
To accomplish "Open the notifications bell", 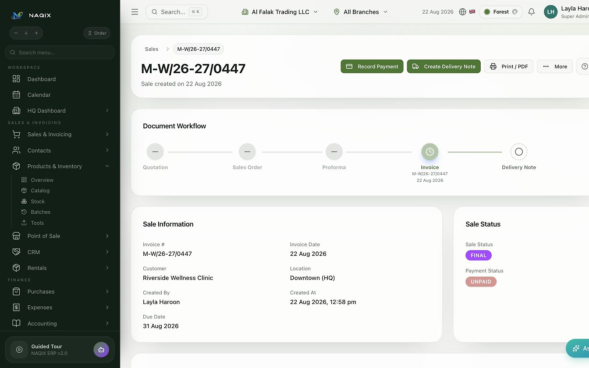I will coord(531,12).
